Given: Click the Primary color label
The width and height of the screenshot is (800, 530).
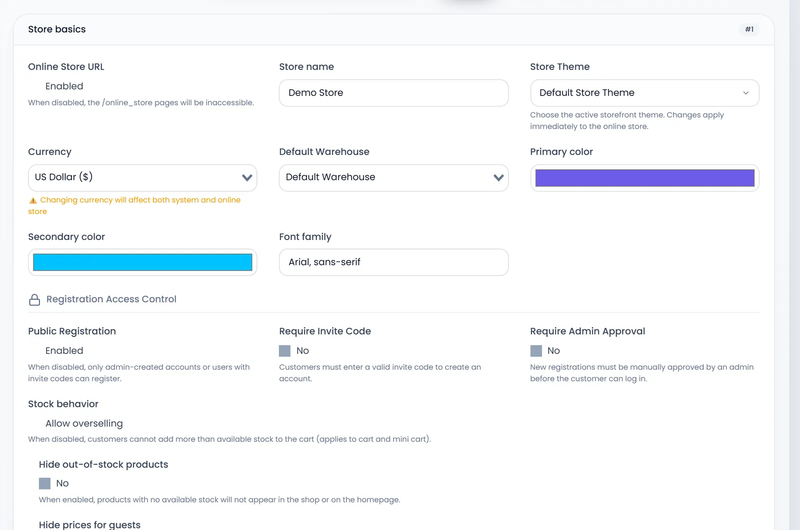Looking at the screenshot, I should click(561, 152).
